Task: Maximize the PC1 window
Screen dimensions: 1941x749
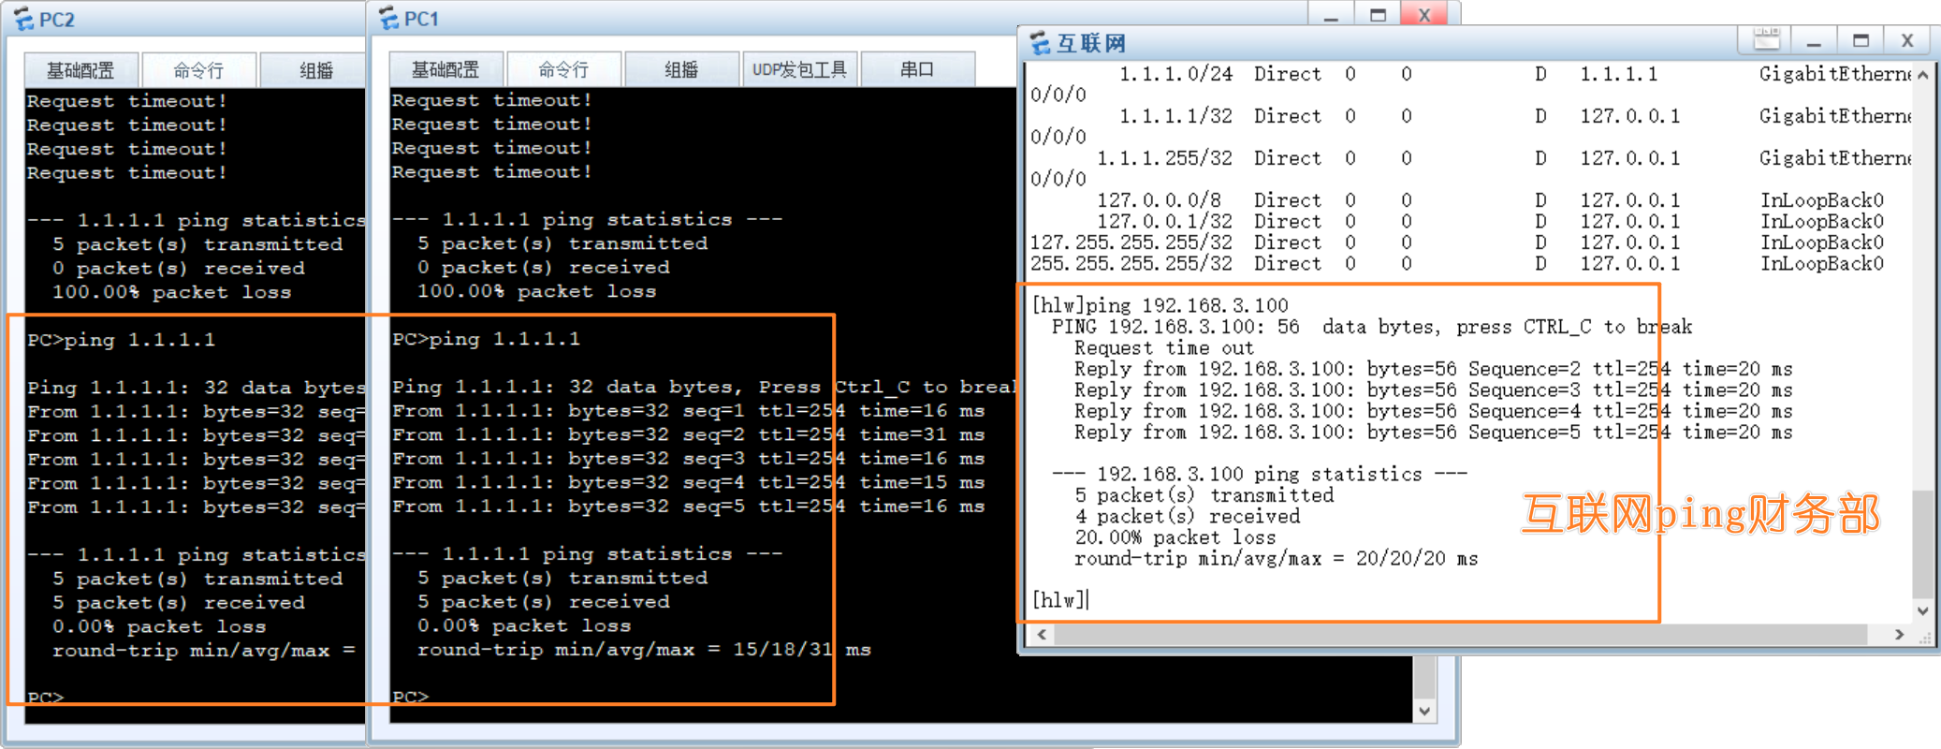Action: (1378, 14)
